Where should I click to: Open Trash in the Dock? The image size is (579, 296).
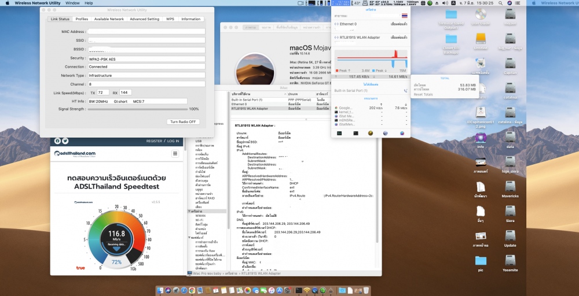[x=366, y=290]
